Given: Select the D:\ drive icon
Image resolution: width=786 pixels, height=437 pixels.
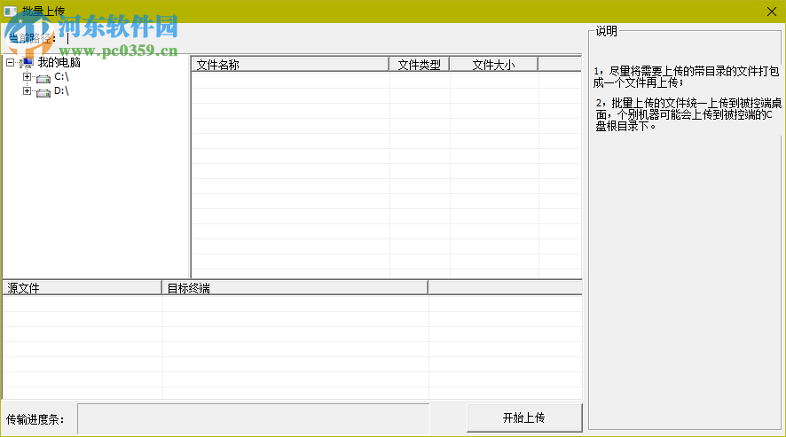Looking at the screenshot, I should 43,91.
